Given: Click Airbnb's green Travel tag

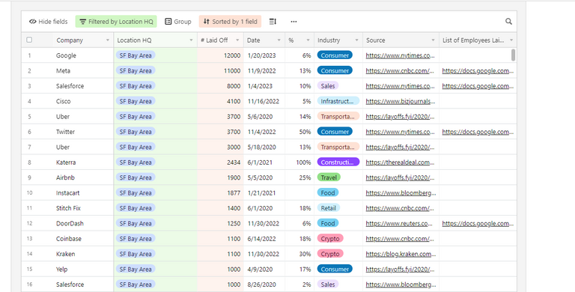Looking at the screenshot, I should coord(329,177).
